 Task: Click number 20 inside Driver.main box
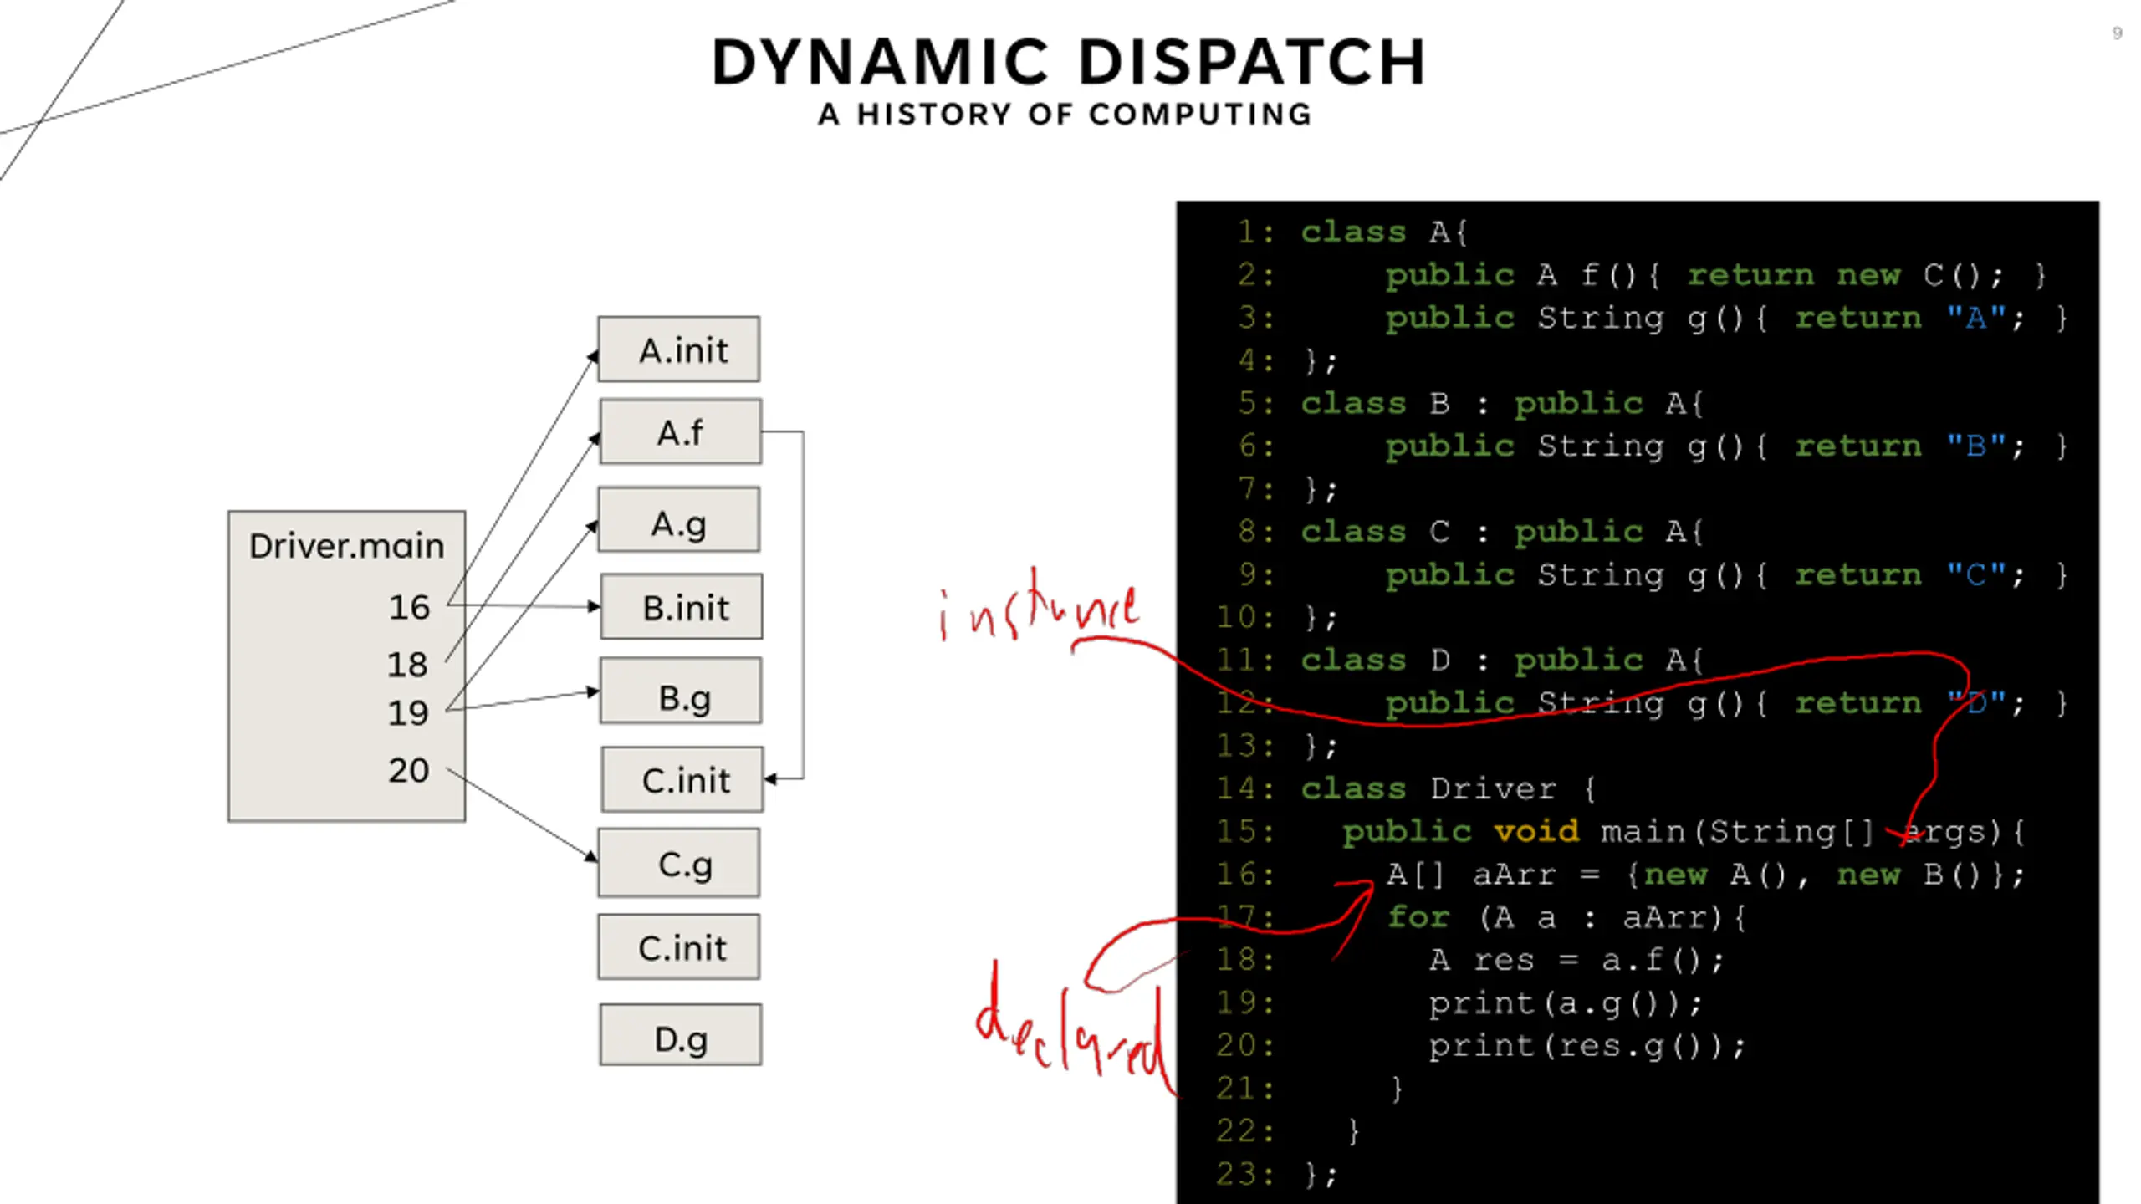pyautogui.click(x=409, y=770)
